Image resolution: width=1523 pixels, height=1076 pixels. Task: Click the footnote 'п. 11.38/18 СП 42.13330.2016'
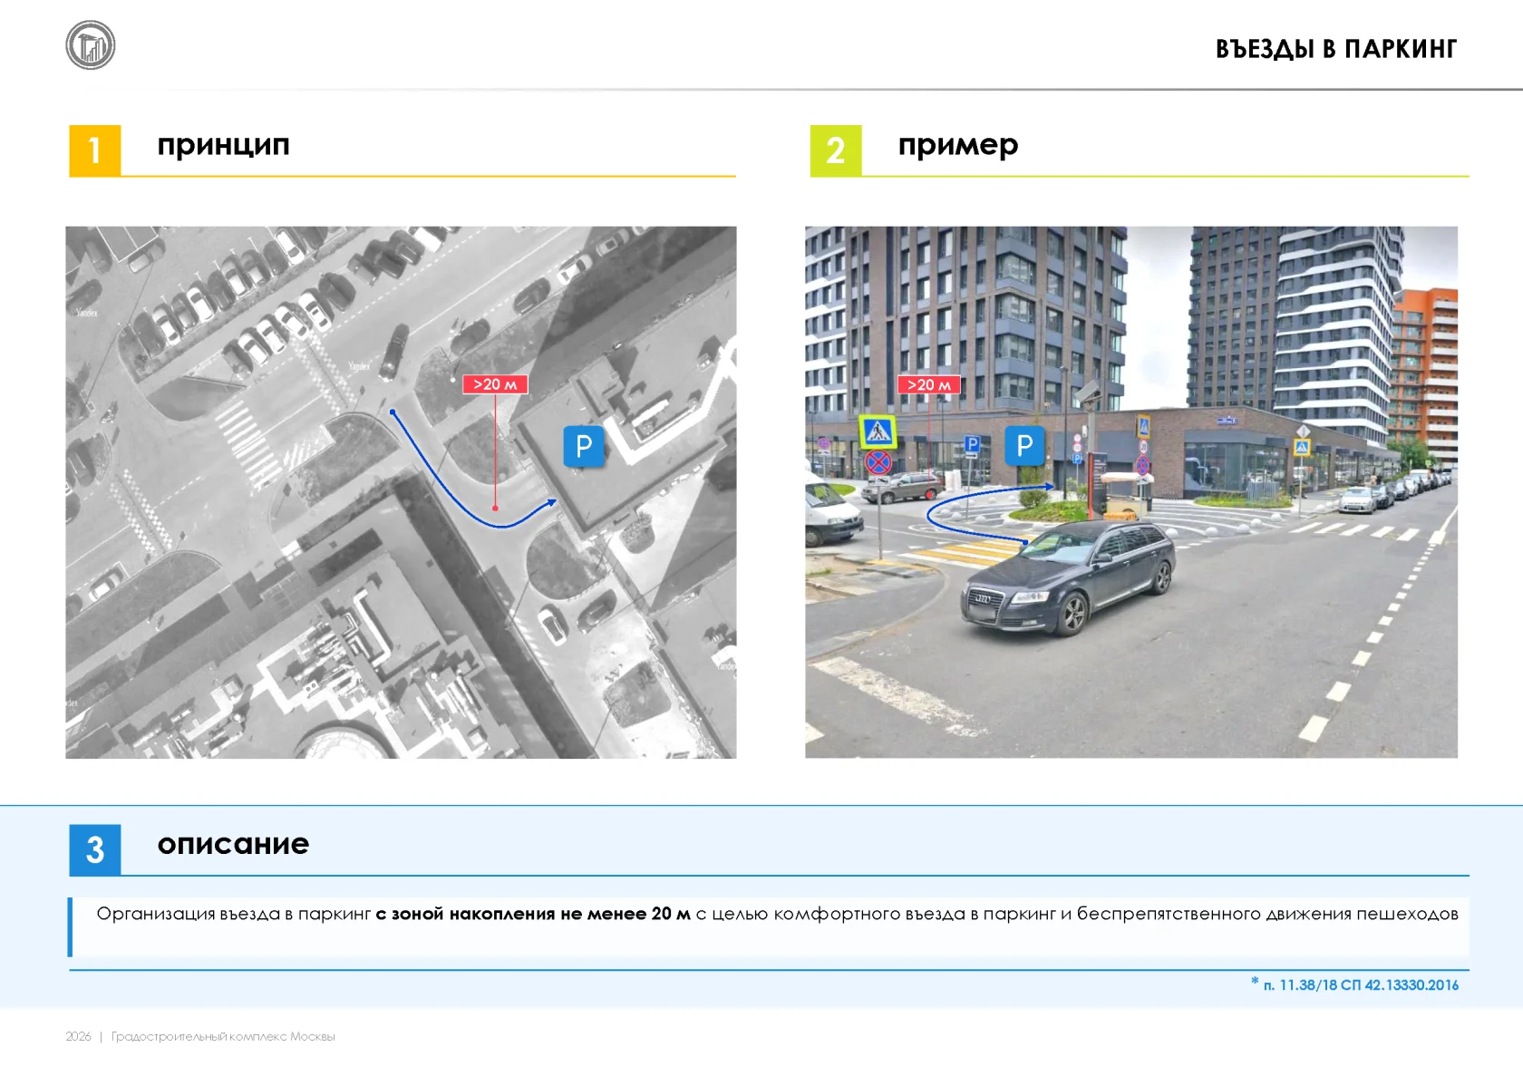pos(1361,984)
